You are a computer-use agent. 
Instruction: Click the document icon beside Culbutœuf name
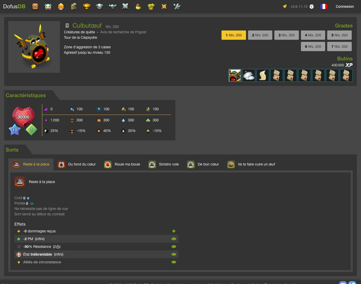67,26
